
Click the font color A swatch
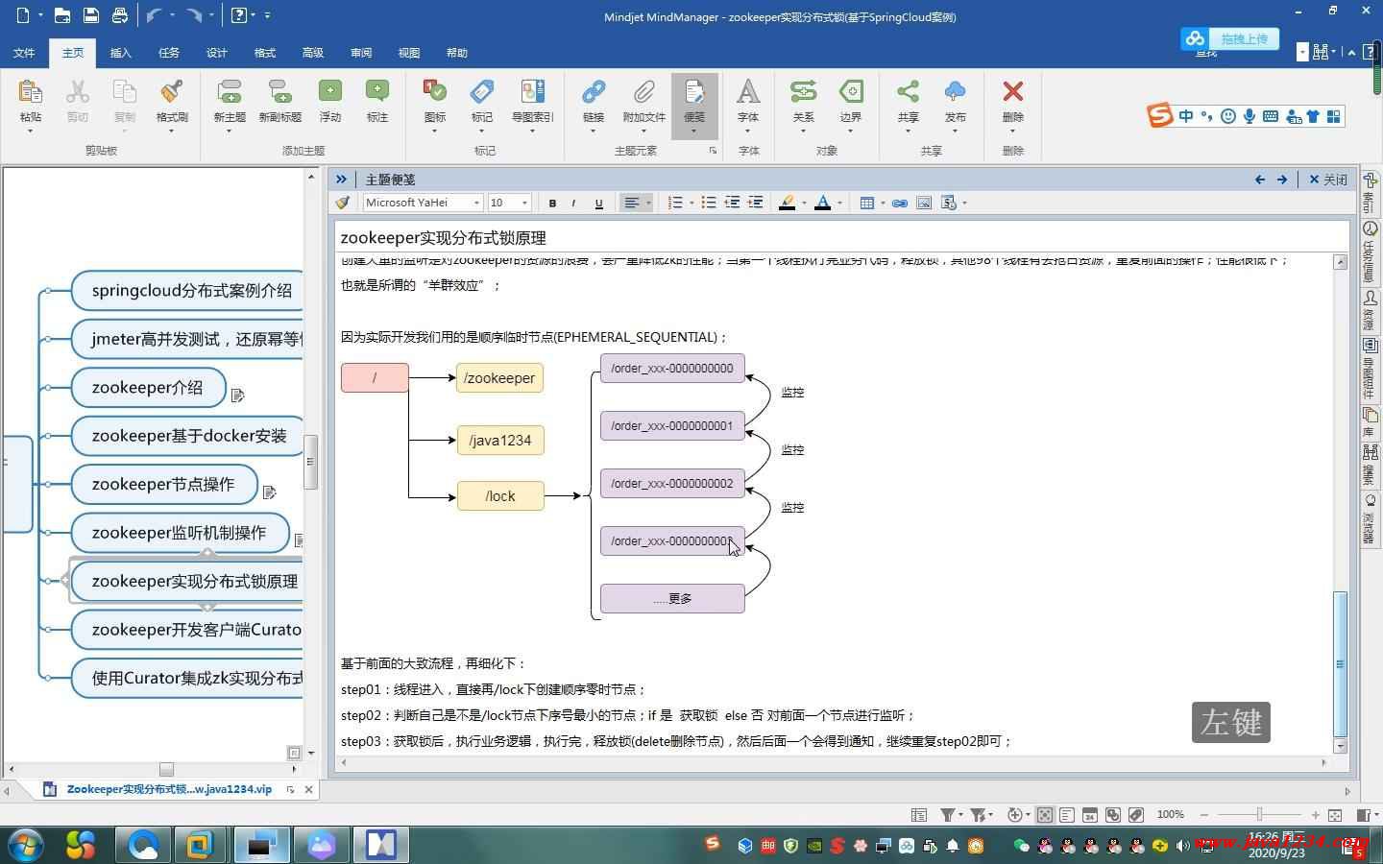(x=823, y=203)
